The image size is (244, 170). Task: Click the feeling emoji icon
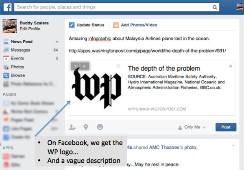(100, 127)
